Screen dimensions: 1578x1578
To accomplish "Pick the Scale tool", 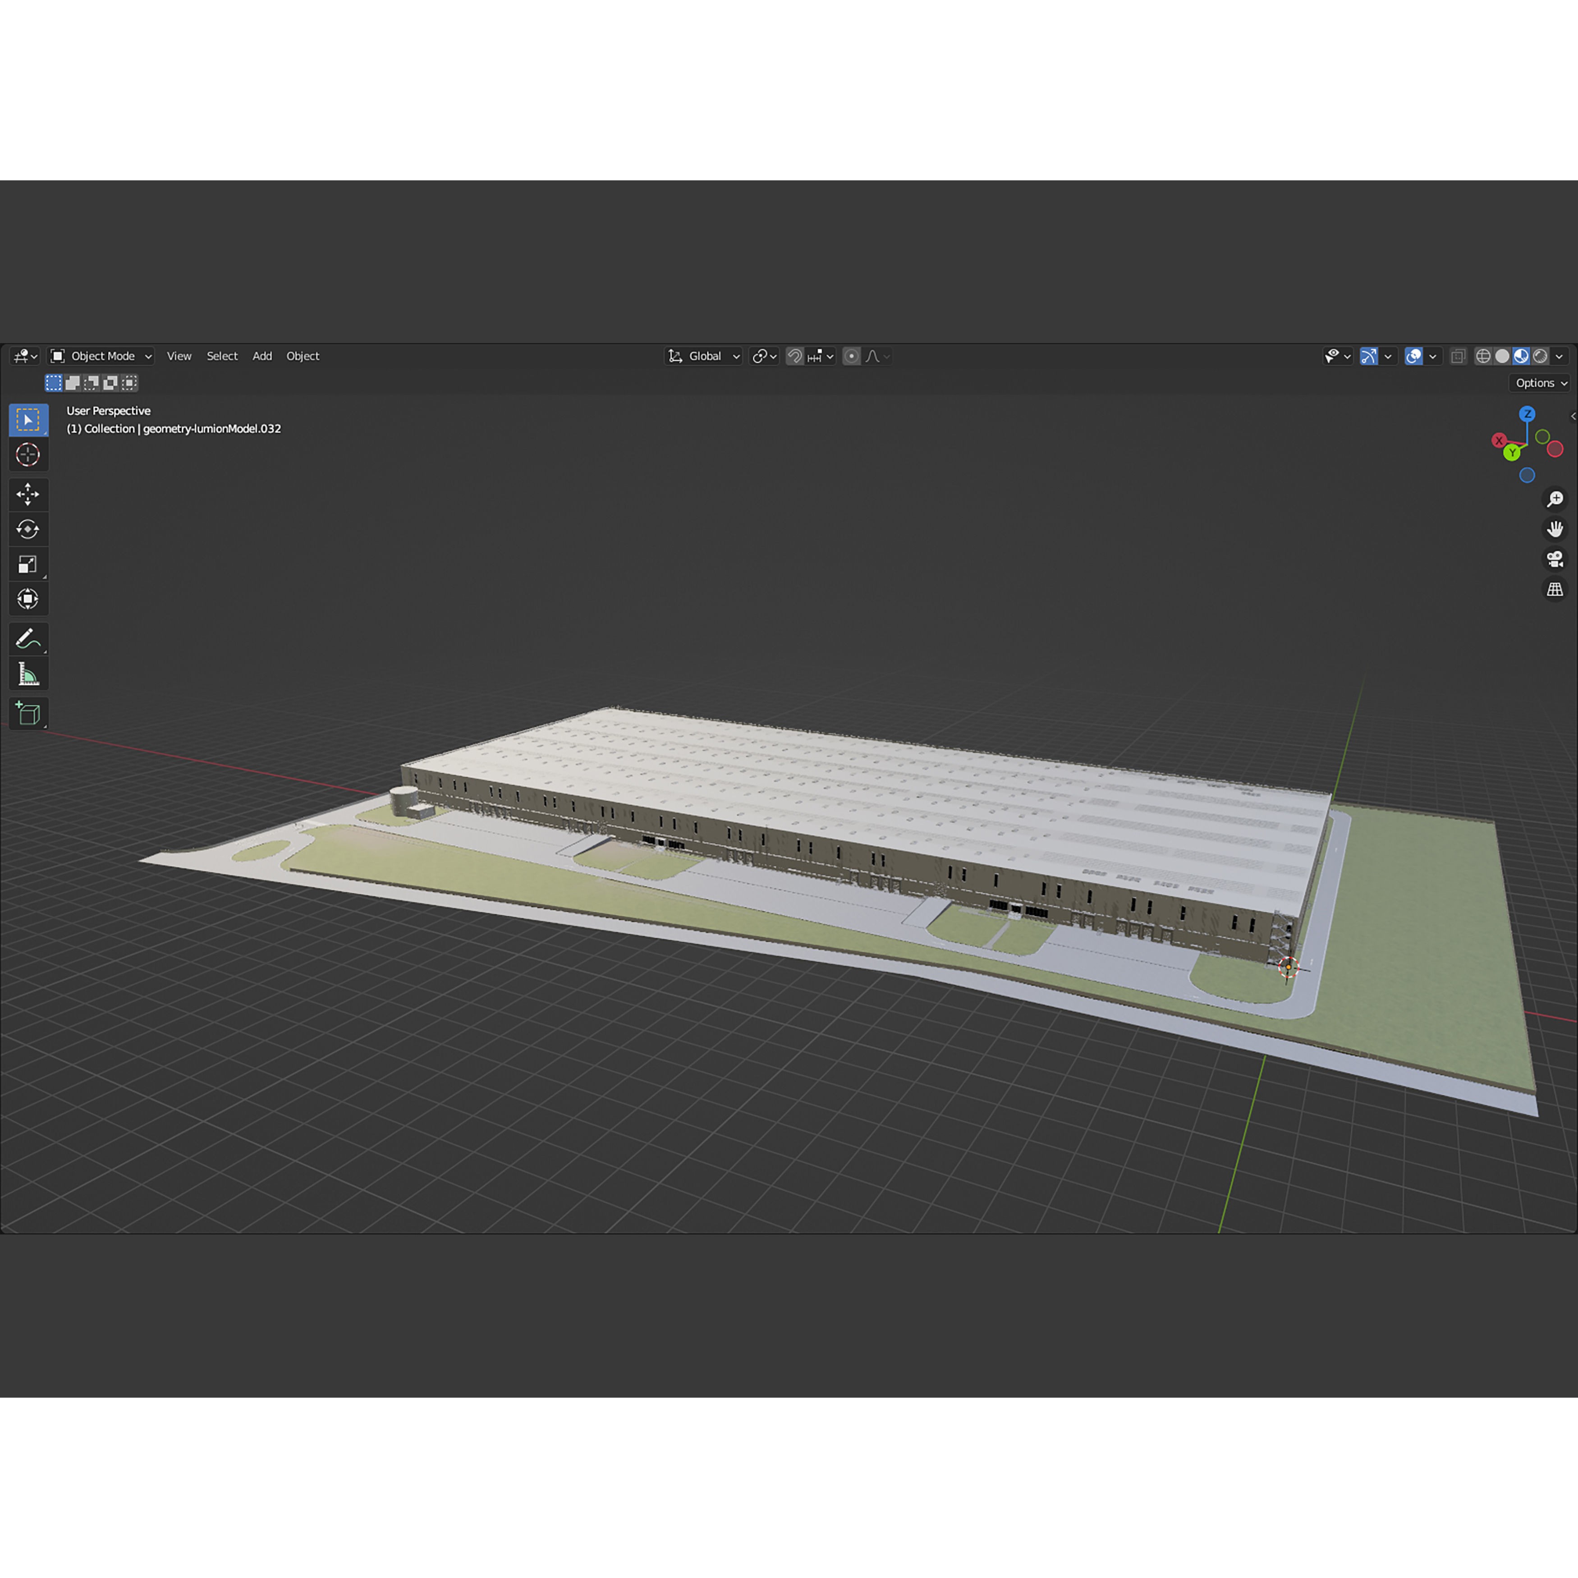I will [28, 564].
